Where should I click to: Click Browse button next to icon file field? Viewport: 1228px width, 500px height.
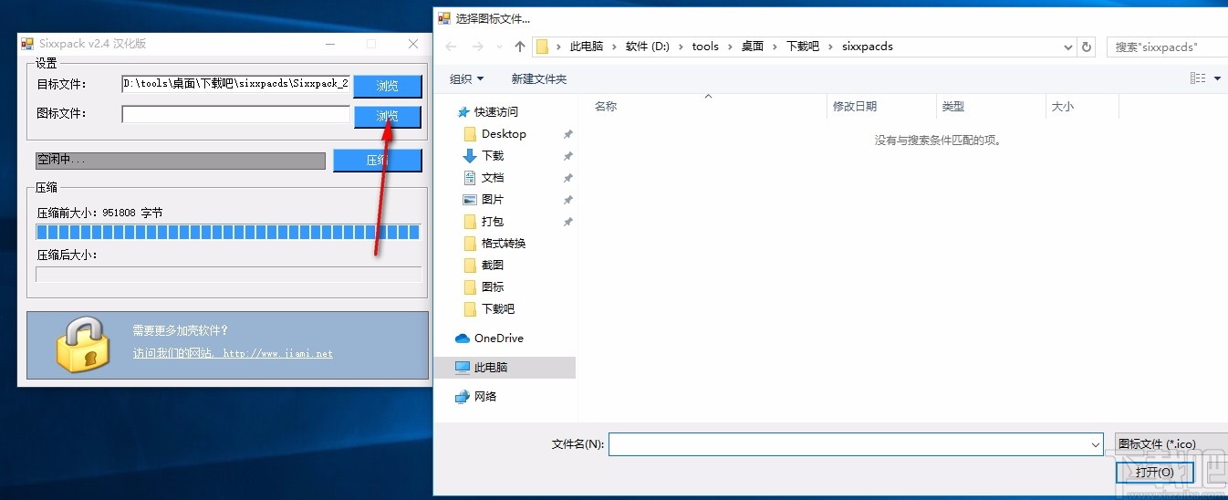pyautogui.click(x=388, y=116)
